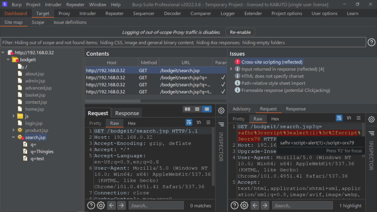377x212 pixels.
Task: Open the Advisory tab of the issue
Action: tap(242, 109)
